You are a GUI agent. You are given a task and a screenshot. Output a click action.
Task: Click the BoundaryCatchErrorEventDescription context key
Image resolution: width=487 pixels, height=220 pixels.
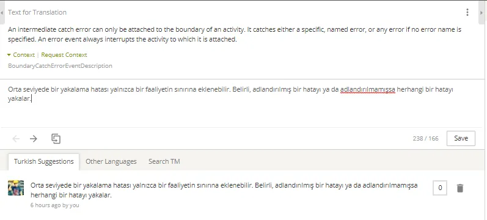tap(60, 66)
